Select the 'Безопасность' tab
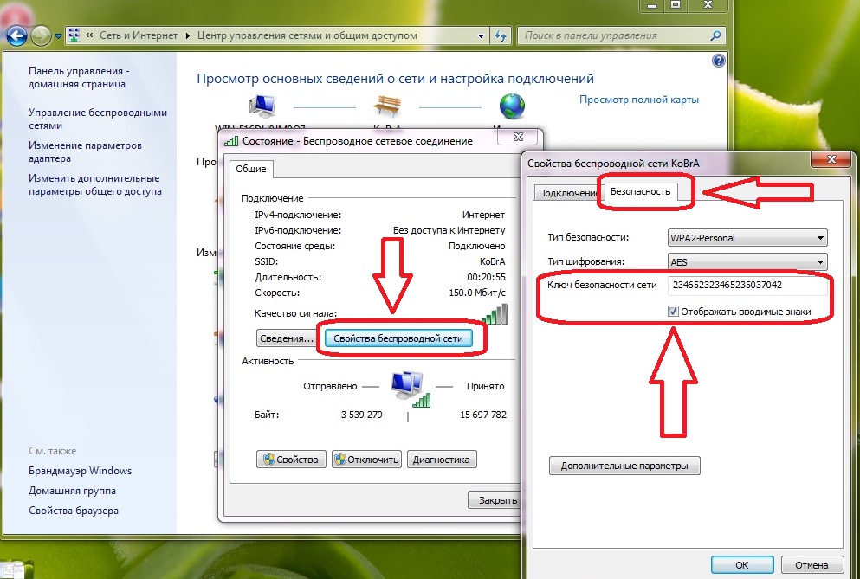 [640, 191]
